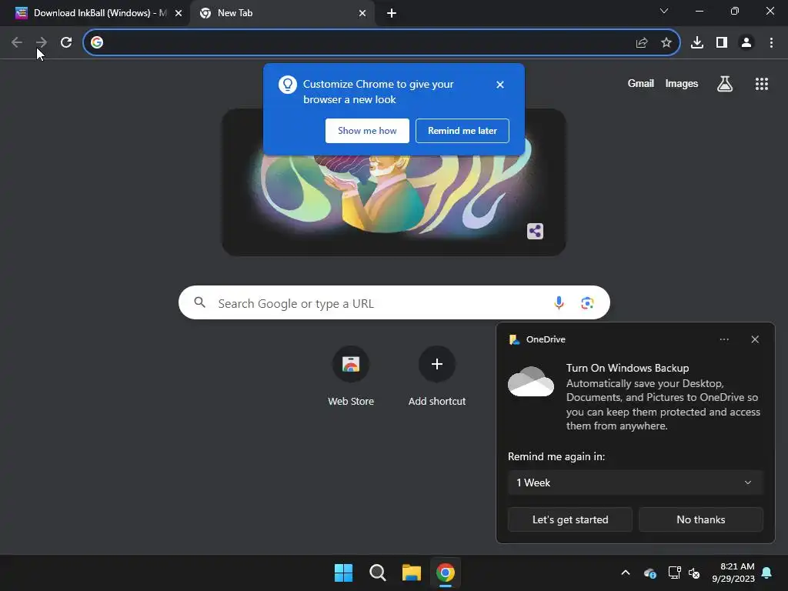Dismiss the OneDrive notification
This screenshot has width=788, height=591.
tap(755, 339)
